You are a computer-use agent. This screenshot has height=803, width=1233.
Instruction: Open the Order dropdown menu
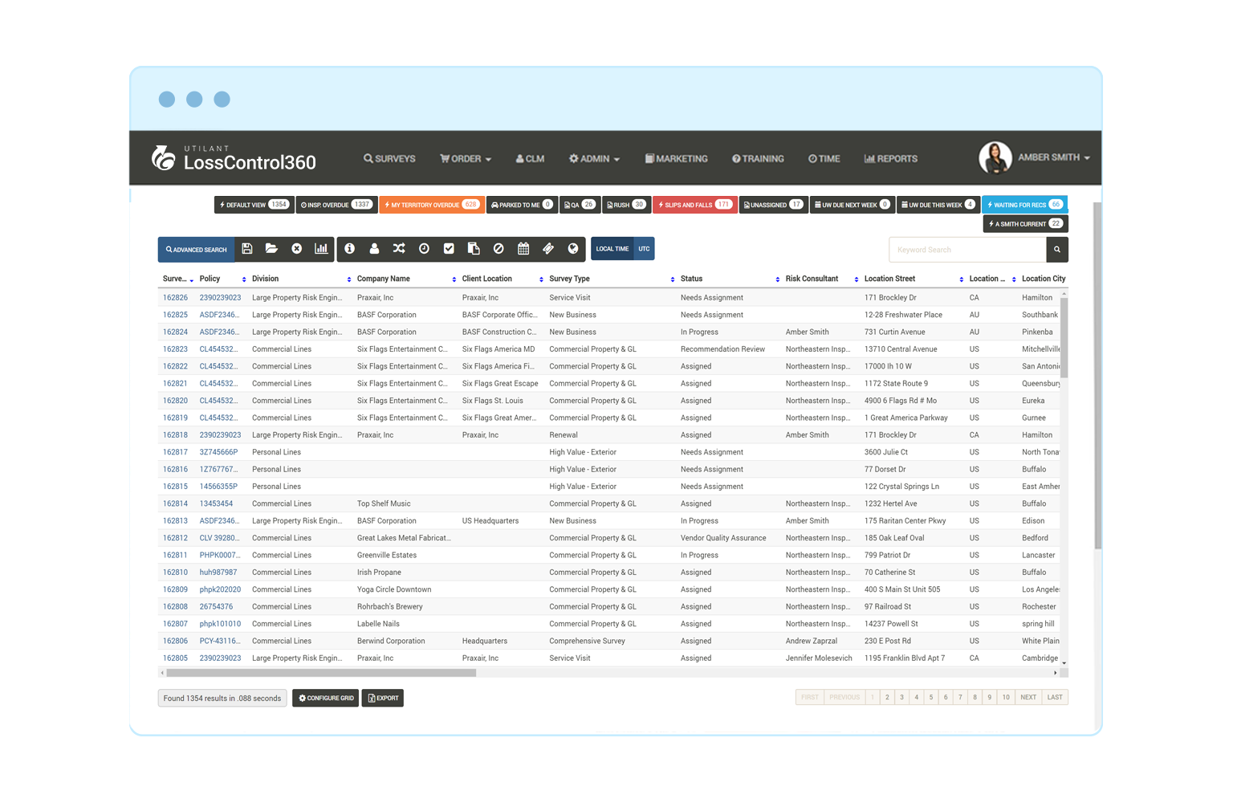(x=466, y=158)
